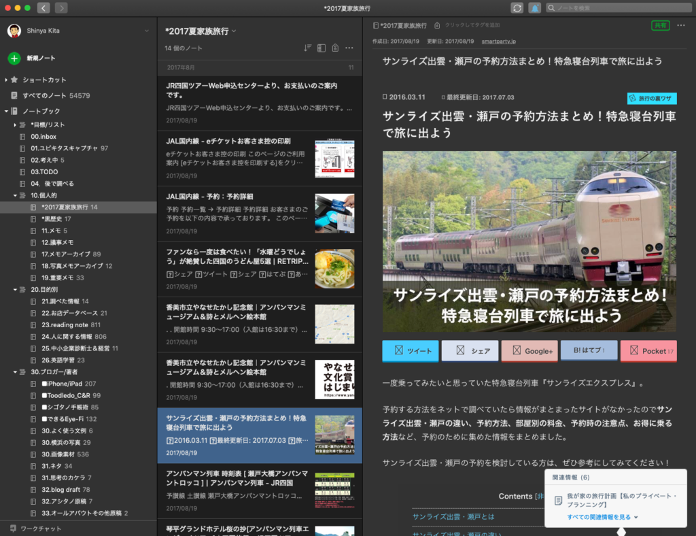Select すべてのノート in the sidebar
Viewport: 696px width, 536px height.
[56, 96]
